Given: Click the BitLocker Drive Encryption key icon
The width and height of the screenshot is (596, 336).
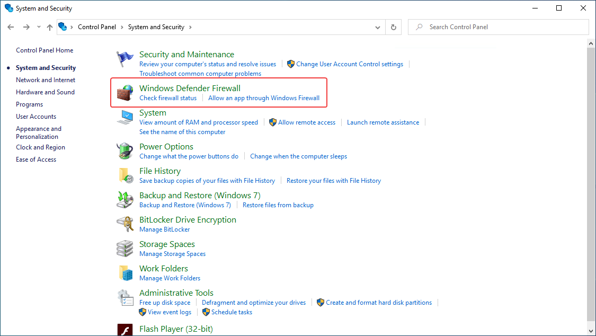Looking at the screenshot, I should 124,224.
